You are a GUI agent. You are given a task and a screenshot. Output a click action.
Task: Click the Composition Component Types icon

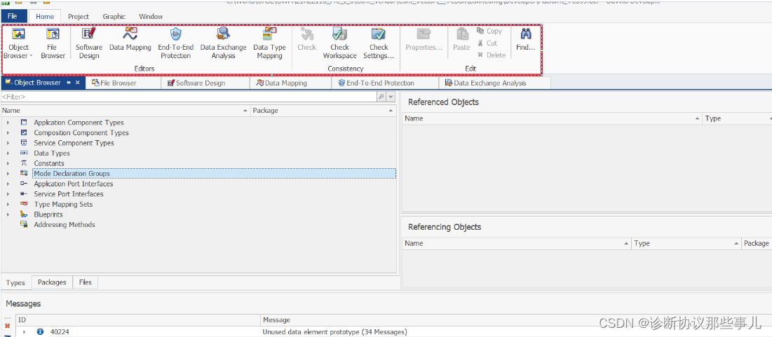(24, 132)
